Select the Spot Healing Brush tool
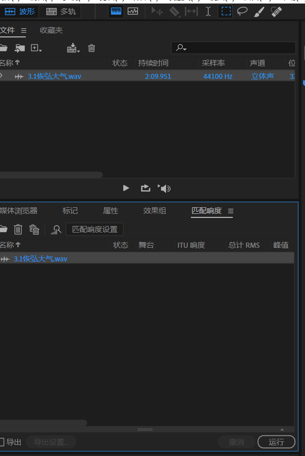This screenshot has width=305, height=456. 276,12
